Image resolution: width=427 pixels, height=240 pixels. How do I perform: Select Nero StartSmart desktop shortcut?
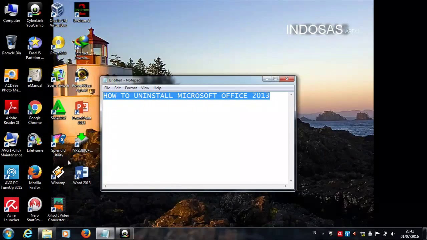point(35,210)
